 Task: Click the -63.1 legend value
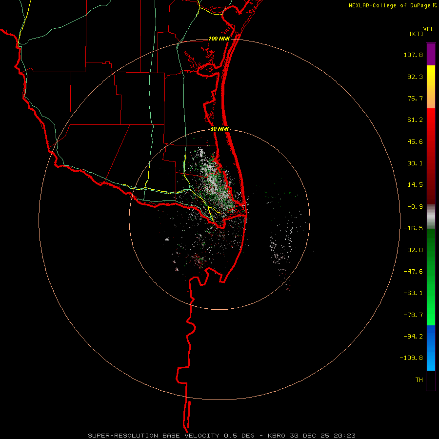(413, 293)
